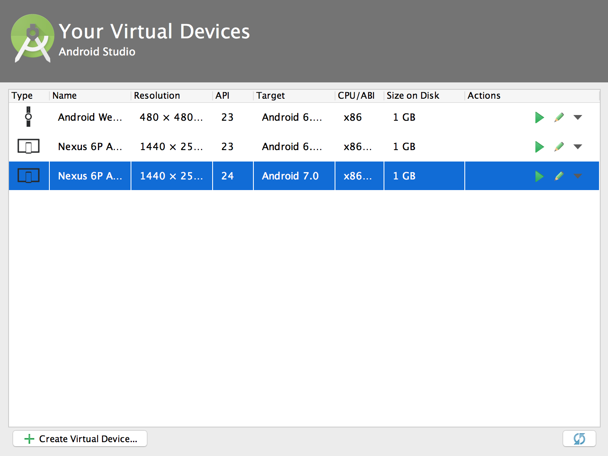
Task: Click the Resolution column header
Action: tap(157, 95)
